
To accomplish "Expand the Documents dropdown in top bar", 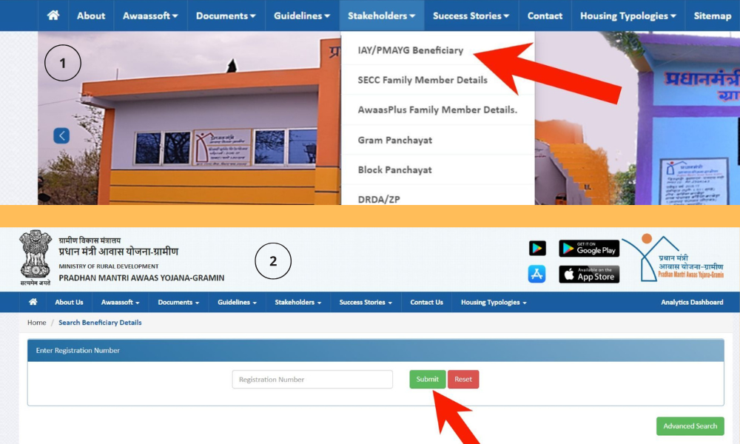I will pos(226,16).
